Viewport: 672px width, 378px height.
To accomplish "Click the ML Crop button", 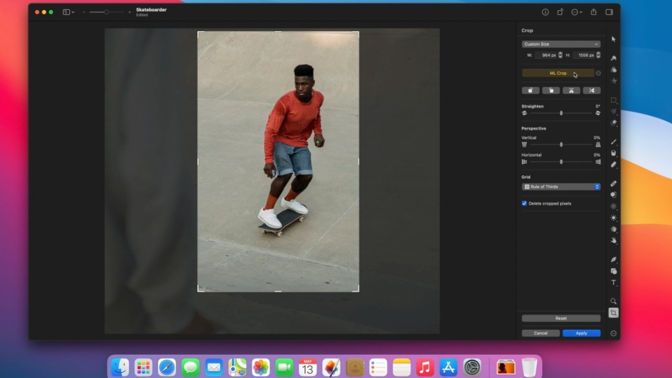I will click(558, 73).
